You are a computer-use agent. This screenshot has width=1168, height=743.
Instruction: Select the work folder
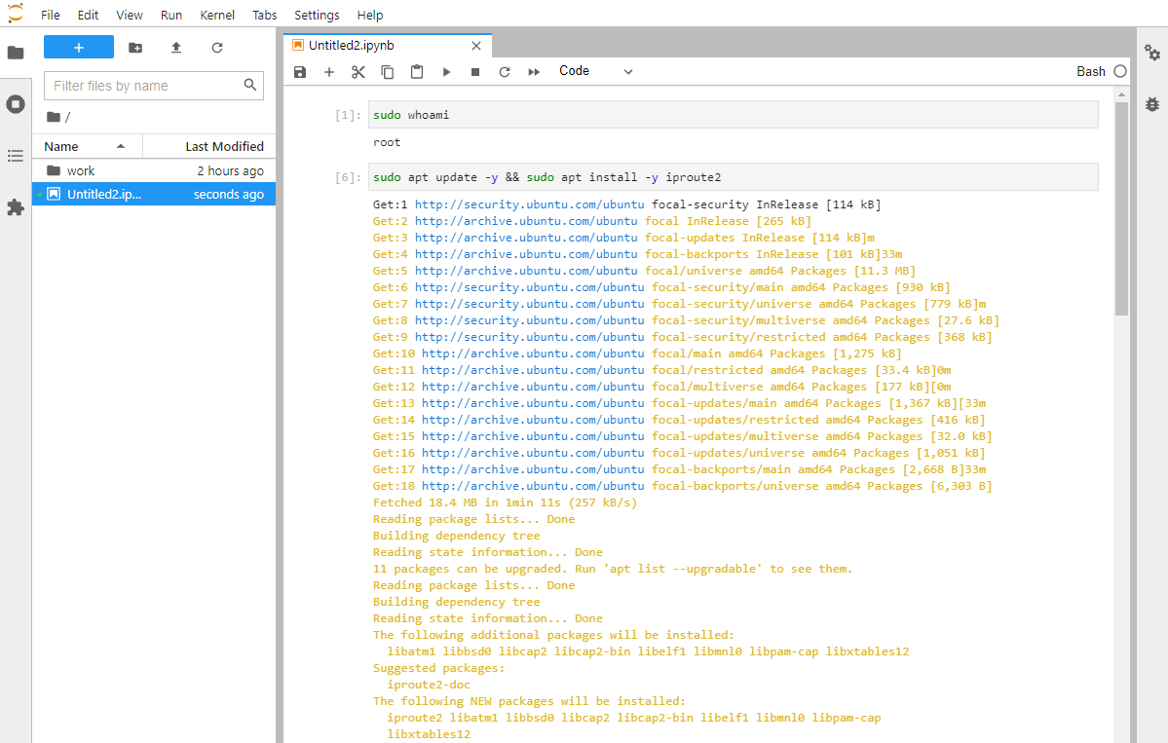[154, 170]
